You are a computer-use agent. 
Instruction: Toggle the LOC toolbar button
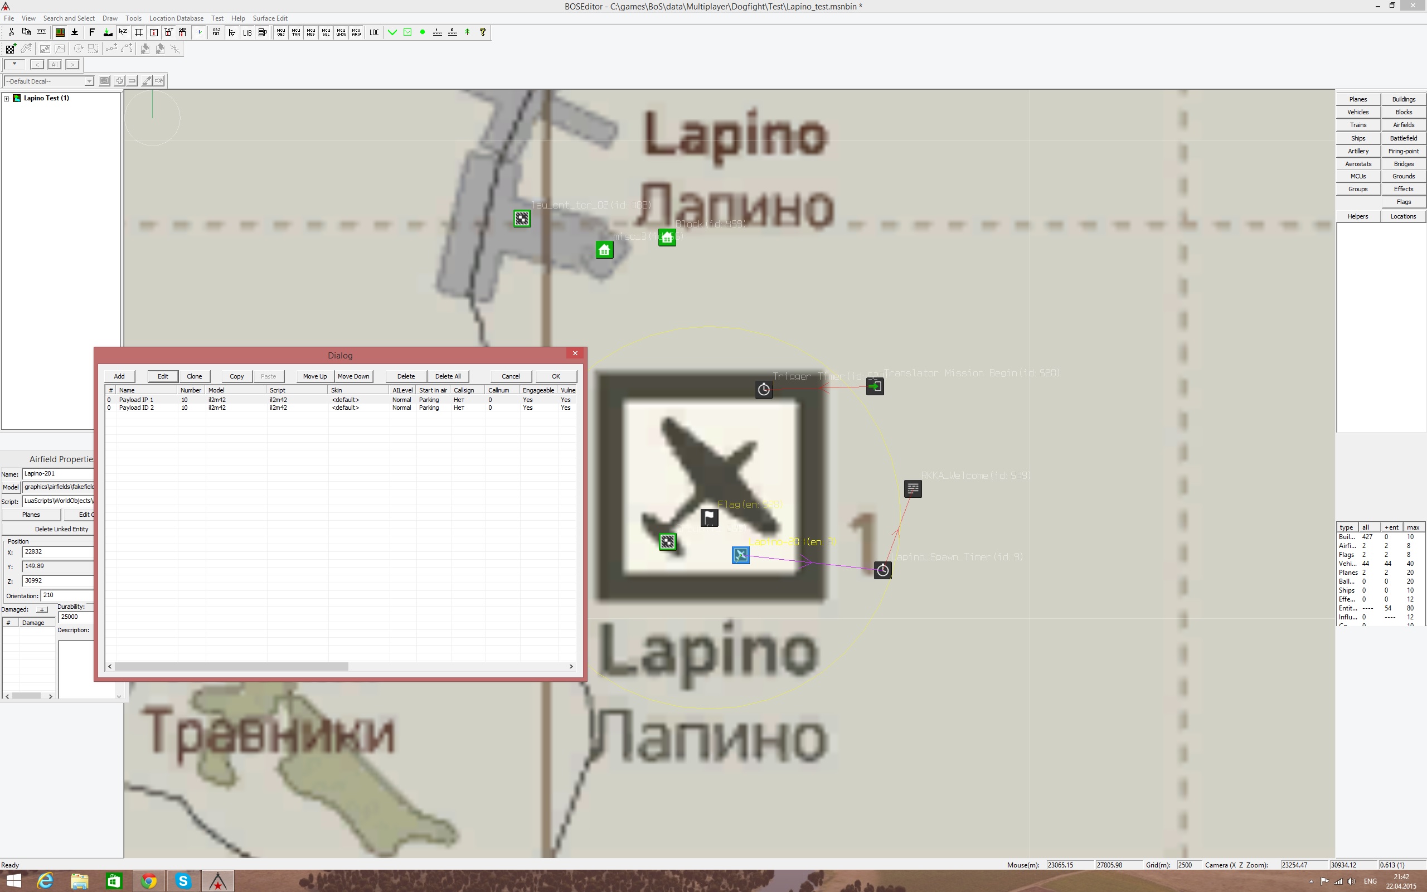point(374,32)
